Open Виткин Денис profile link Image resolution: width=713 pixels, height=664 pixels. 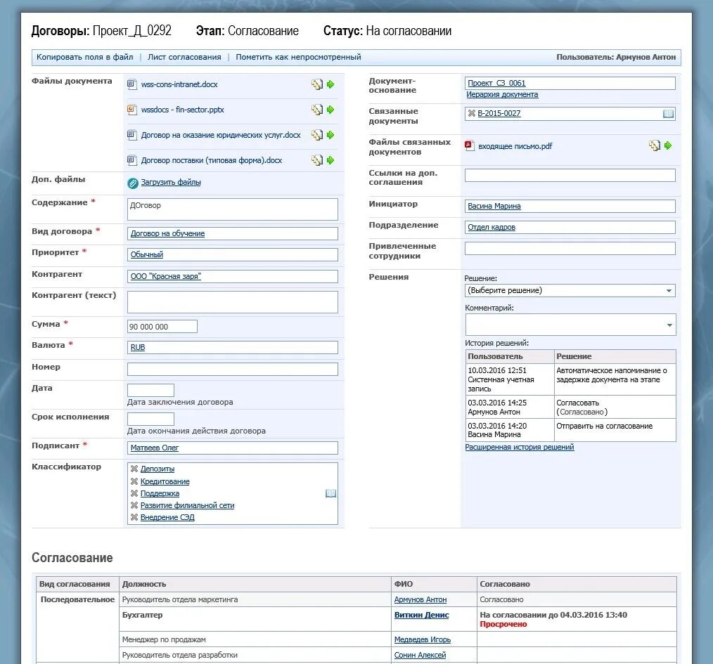pyautogui.click(x=421, y=615)
